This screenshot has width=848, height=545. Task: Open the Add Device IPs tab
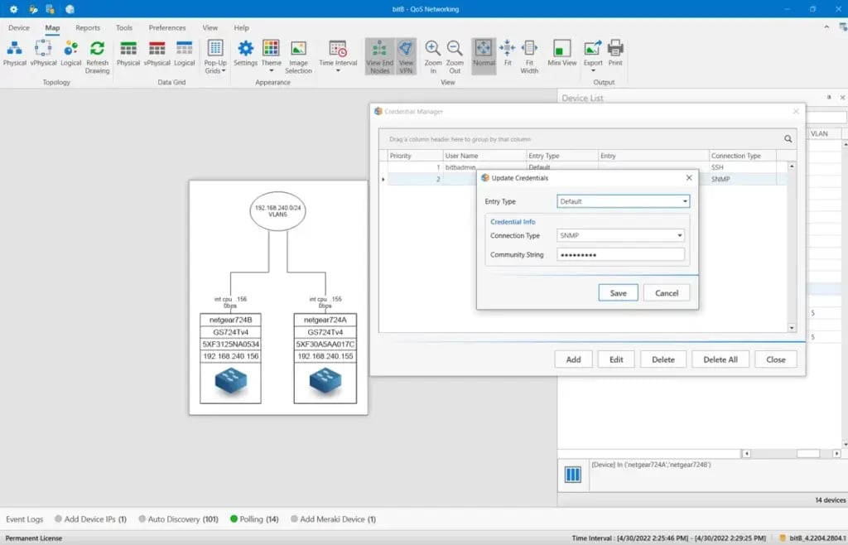coord(90,519)
